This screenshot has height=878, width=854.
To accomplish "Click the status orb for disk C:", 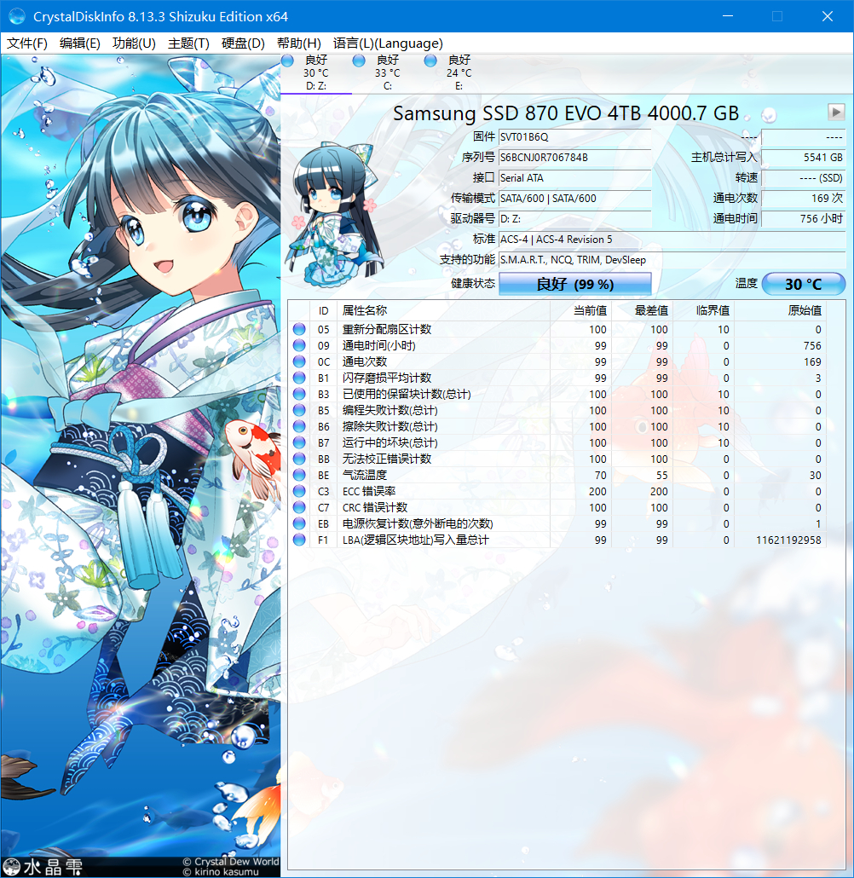I will pos(359,61).
